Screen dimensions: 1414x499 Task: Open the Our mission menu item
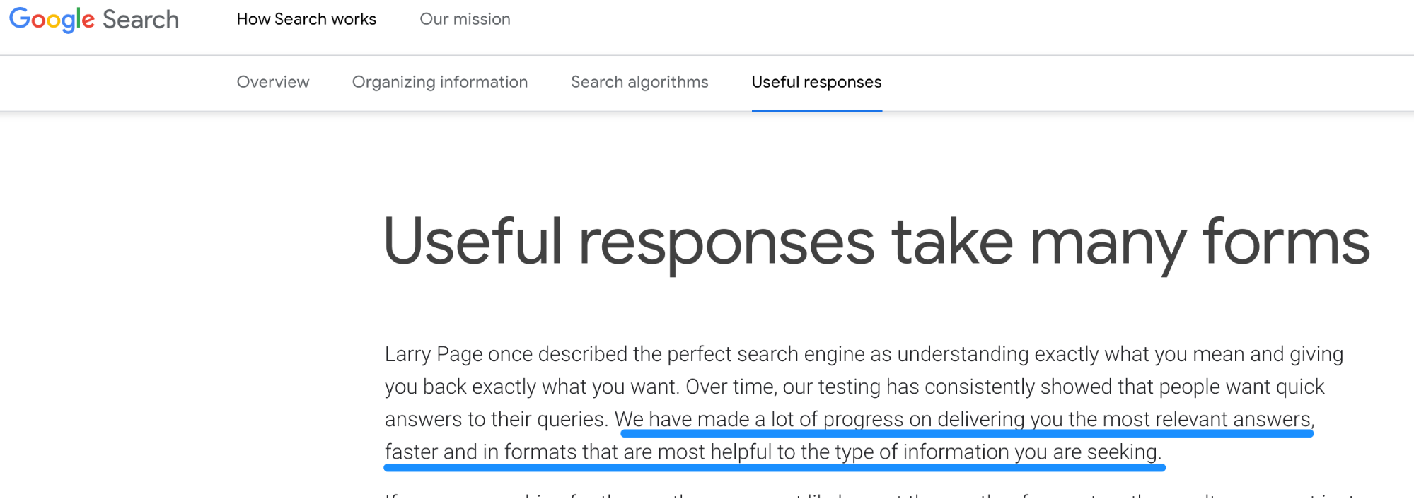pyautogui.click(x=465, y=19)
